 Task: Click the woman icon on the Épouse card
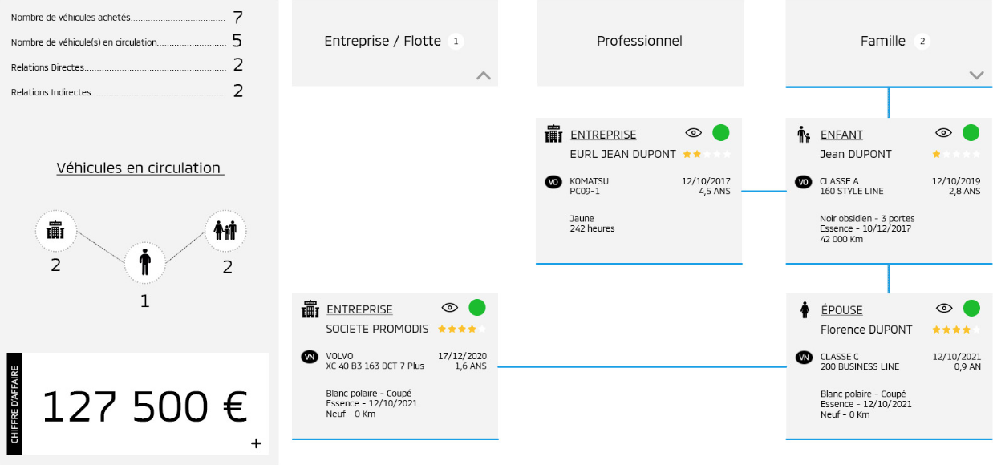[804, 309]
